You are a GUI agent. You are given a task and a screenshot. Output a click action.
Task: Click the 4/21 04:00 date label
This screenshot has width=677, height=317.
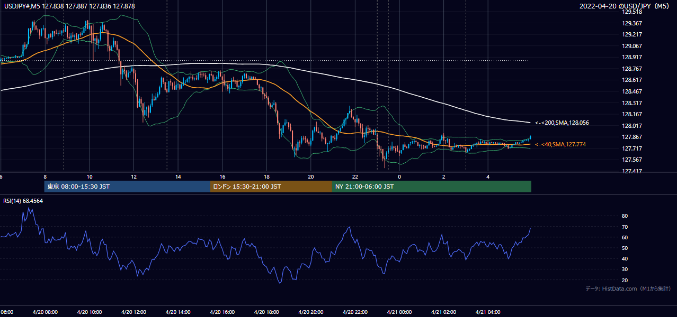pos(488,312)
